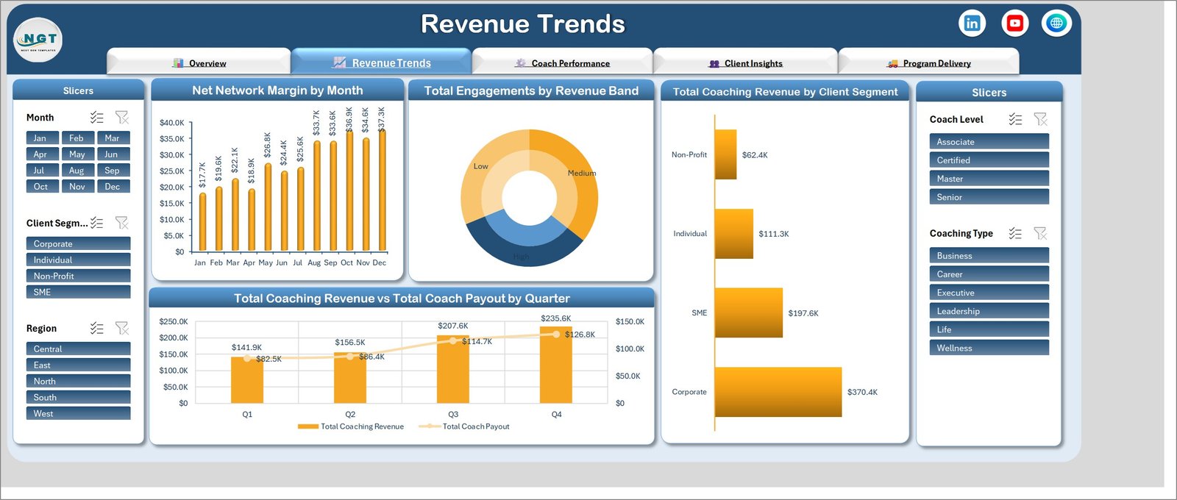The height and width of the screenshot is (500, 1177).
Task: Go to the Program Delivery tab
Action: [928, 62]
